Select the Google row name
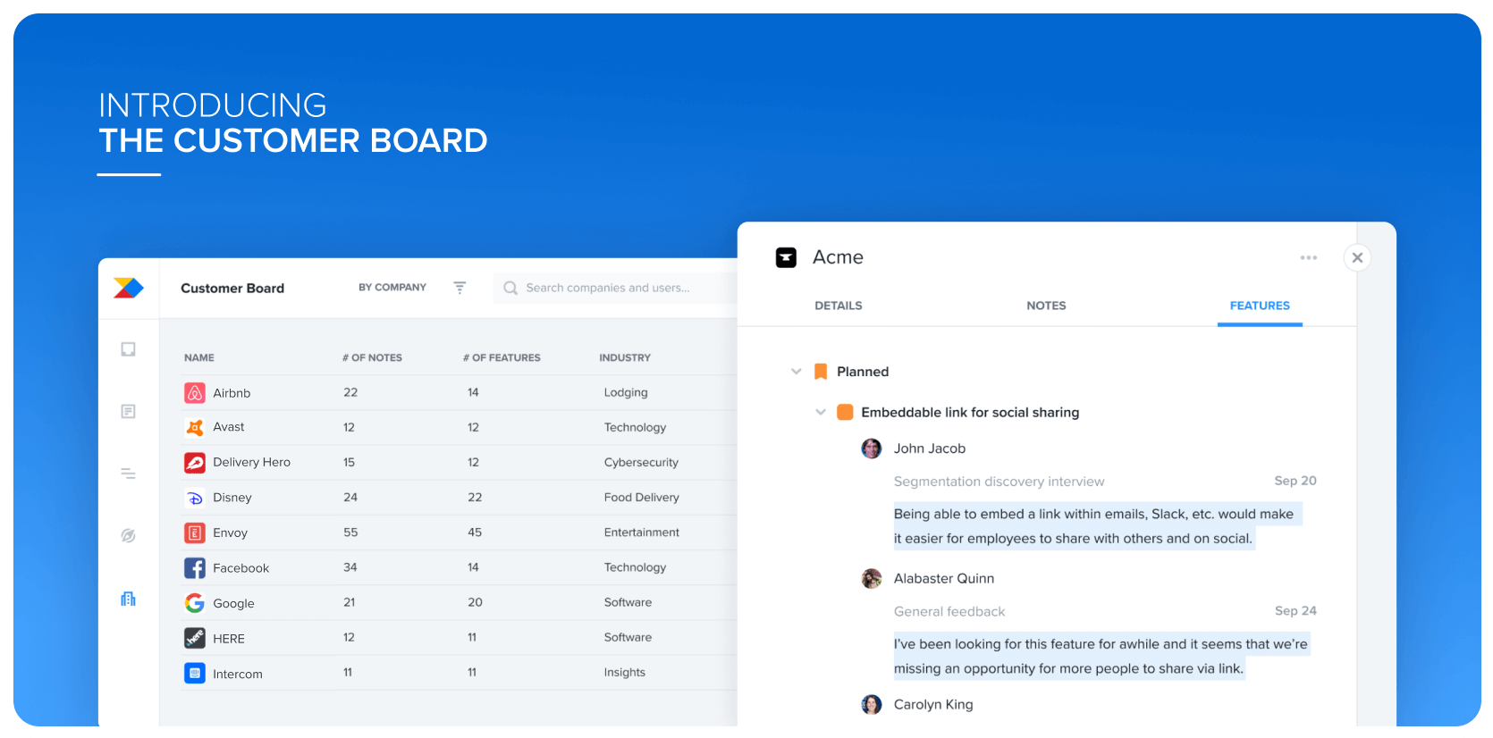The width and height of the screenshot is (1493, 738). (233, 604)
